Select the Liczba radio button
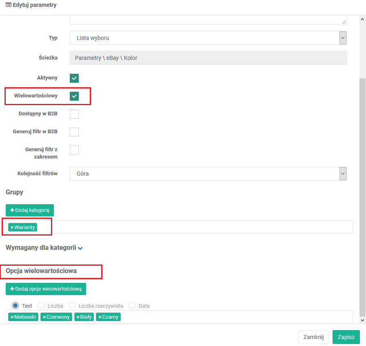Screen dimensions: 366x346 [41, 306]
